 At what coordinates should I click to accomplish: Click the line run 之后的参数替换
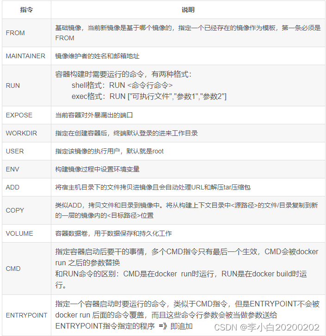[x=87, y=263]
